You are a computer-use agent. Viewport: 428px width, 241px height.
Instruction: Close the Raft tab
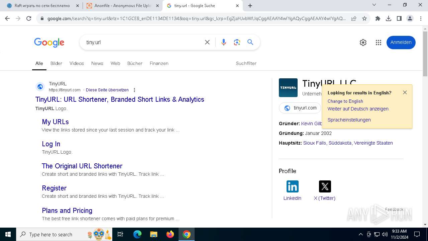[x=78, y=6]
